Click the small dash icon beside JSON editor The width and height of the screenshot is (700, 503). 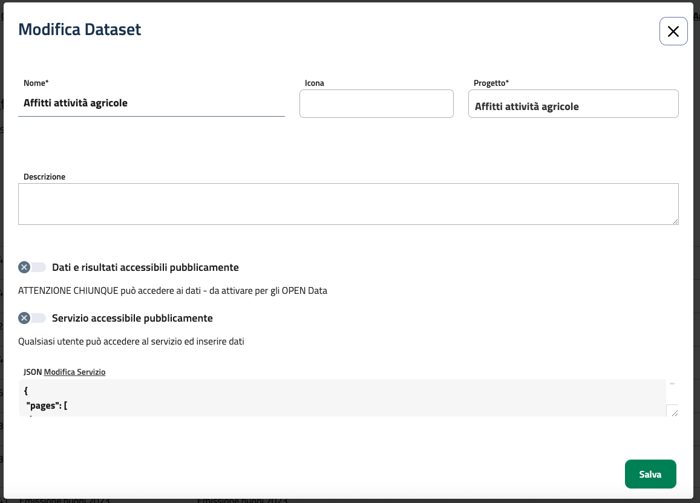(672, 384)
